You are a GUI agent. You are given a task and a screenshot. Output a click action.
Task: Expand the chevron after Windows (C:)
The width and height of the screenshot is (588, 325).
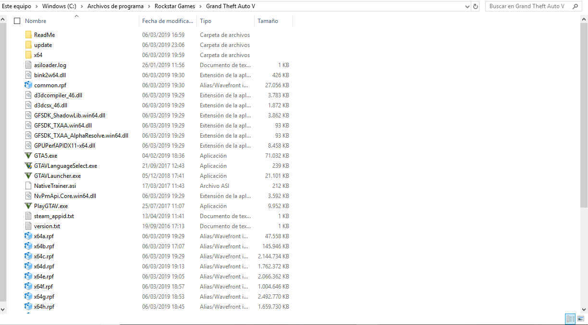coord(83,6)
